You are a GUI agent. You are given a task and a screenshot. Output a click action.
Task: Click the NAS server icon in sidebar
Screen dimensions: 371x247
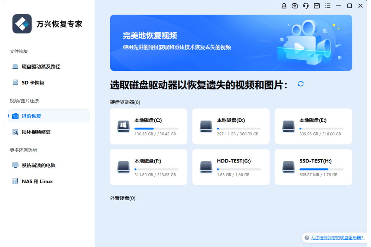coord(15,181)
